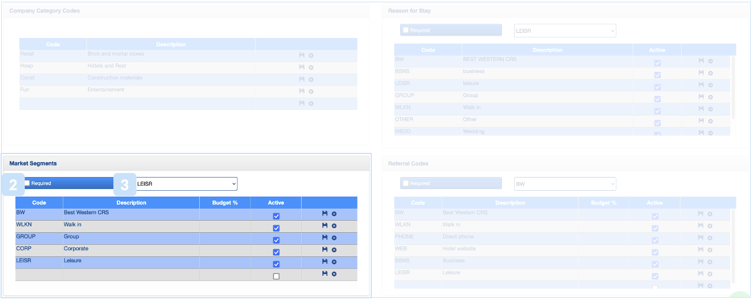
Task: Open the Reason for Stay LEISR dropdown
Action: [x=565, y=30]
